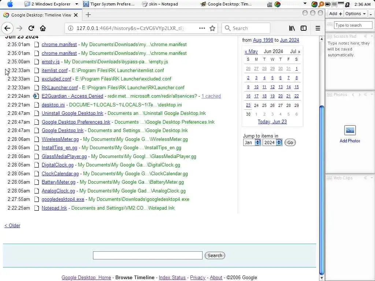Open the < Older link
Image resolution: width=375 pixels, height=281 pixels.
(x=12, y=225)
